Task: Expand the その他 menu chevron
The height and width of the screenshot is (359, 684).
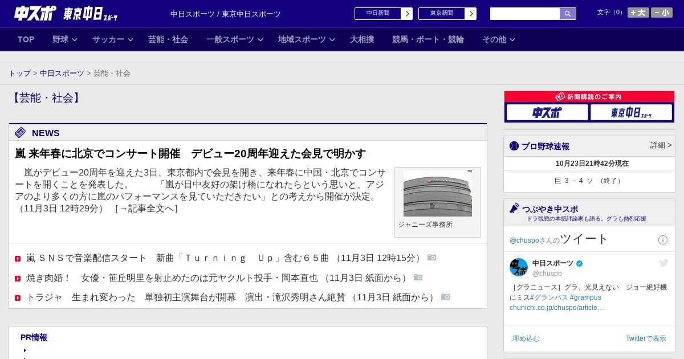Action: 512,40
